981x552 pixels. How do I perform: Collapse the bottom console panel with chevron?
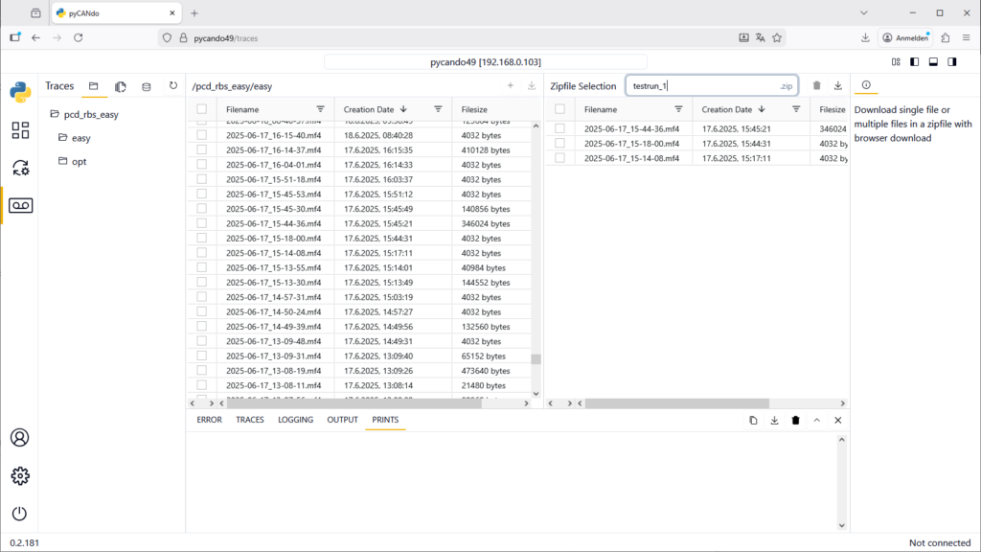[817, 420]
